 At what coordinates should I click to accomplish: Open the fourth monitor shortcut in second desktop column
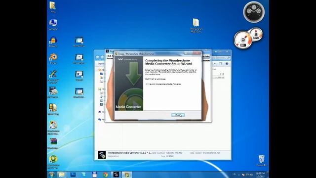click(x=79, y=93)
